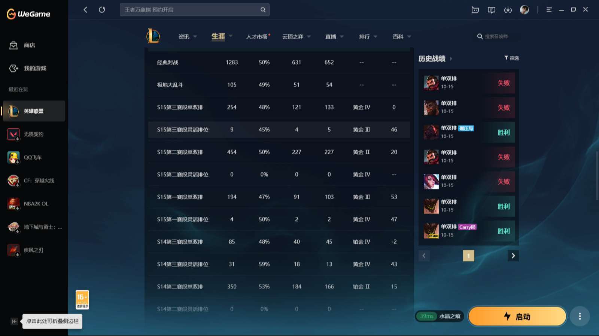This screenshot has height=336, width=599.
Task: Expand the 排行 dropdown menu
Action: click(x=368, y=37)
